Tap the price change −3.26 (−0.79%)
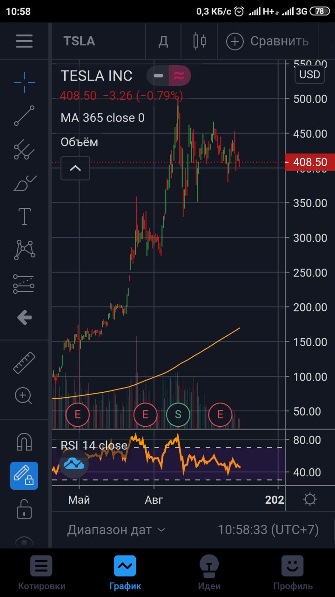 pyautogui.click(x=143, y=96)
